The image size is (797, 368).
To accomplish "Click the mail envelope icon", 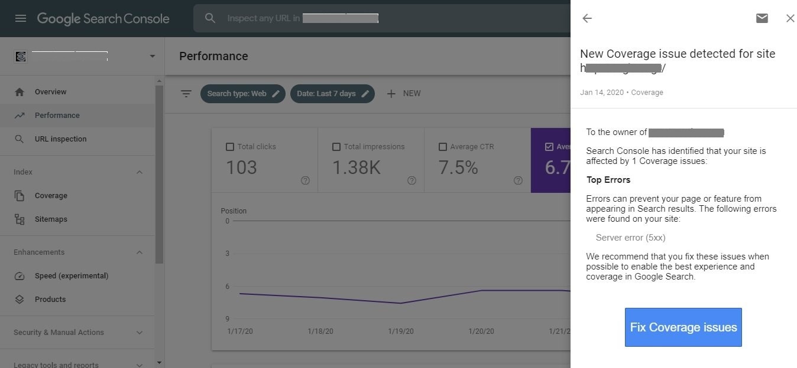I will coord(762,18).
